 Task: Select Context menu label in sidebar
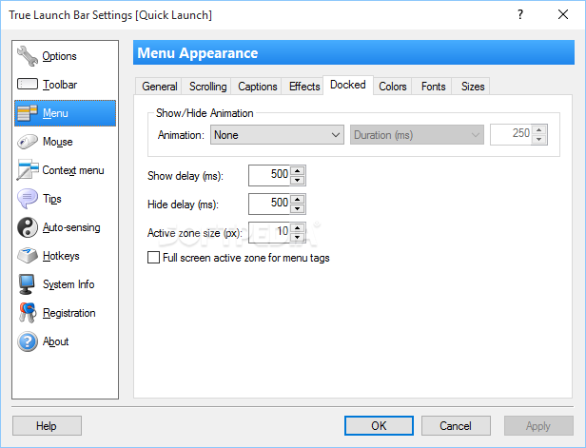73,170
